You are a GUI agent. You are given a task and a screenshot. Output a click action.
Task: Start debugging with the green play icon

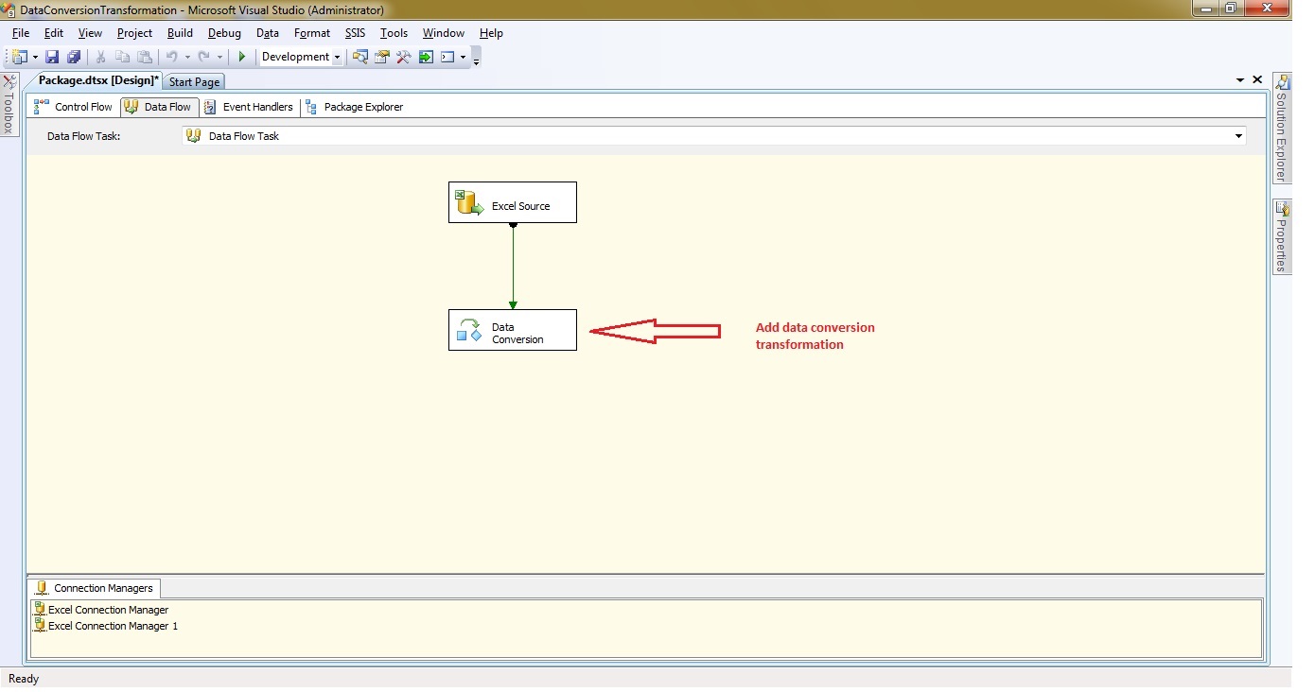click(x=242, y=58)
